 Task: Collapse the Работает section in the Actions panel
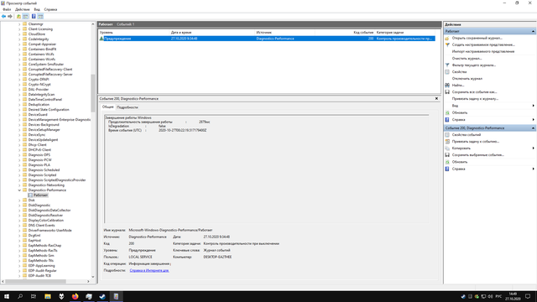tap(533, 32)
